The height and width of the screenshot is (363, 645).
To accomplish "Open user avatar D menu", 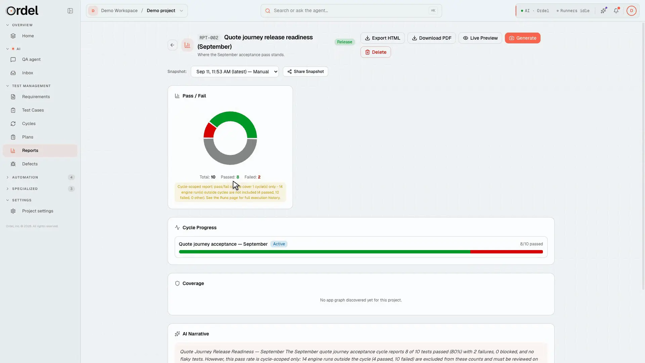I will point(632,11).
